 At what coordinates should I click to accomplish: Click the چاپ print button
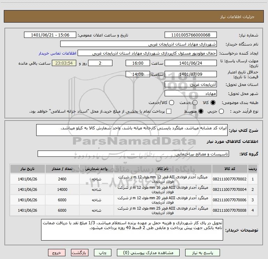[x=103, y=253]
